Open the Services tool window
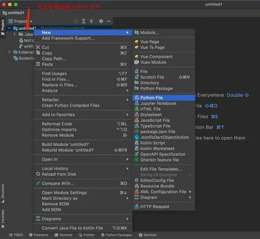Image resolution: width=260 pixels, height=239 pixels. tap(148, 235)
